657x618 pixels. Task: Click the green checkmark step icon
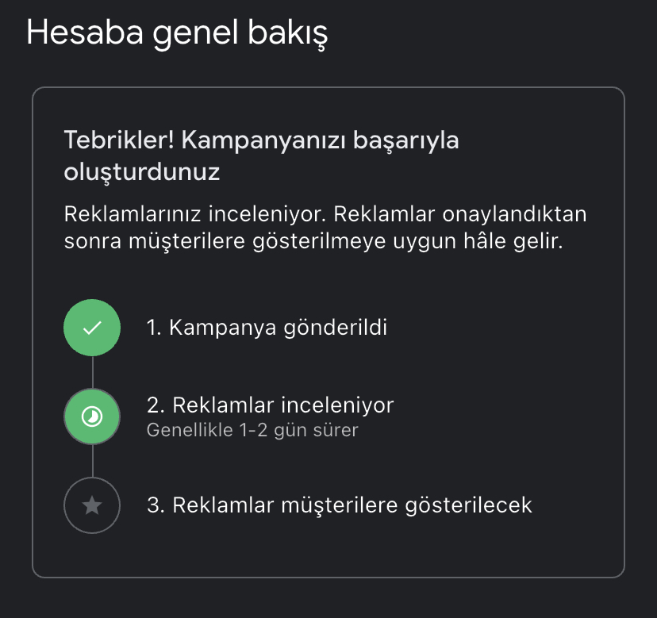click(x=92, y=328)
